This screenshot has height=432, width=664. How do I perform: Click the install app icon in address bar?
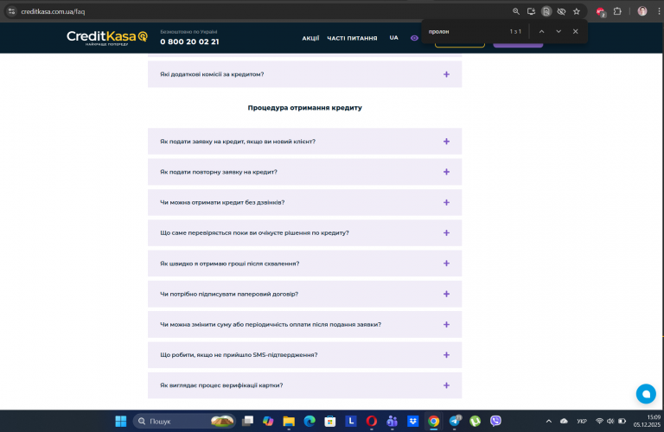[x=531, y=11]
